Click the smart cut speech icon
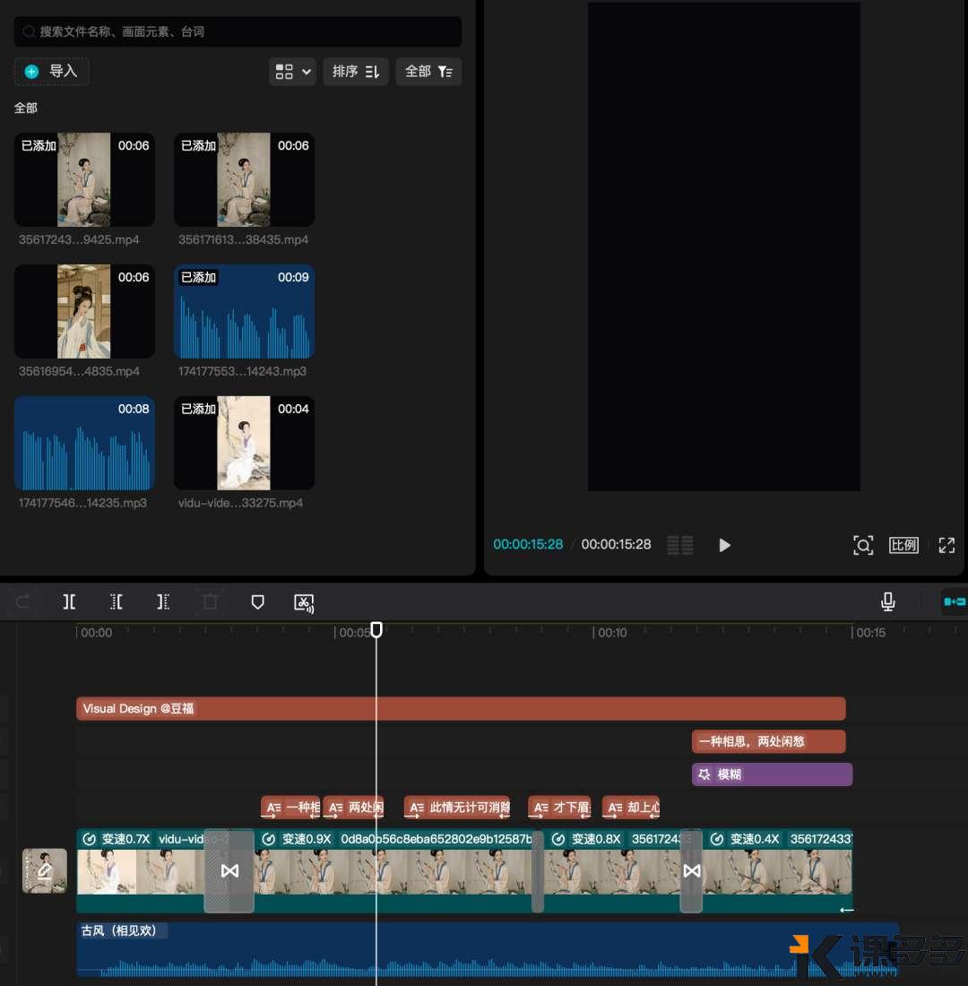968x986 pixels. point(305,602)
